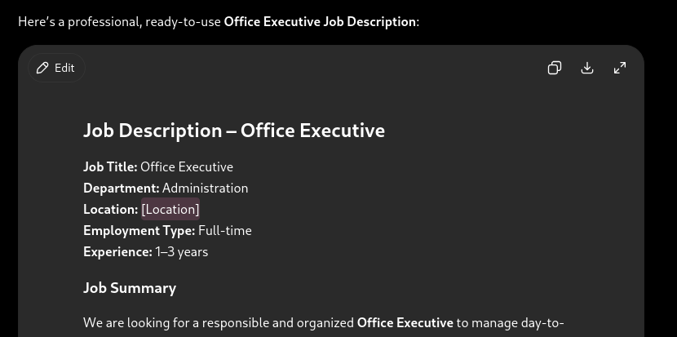This screenshot has height=337, width=677.
Task: Click bold 'Office Executive Job Description' intro text
Action: click(320, 21)
